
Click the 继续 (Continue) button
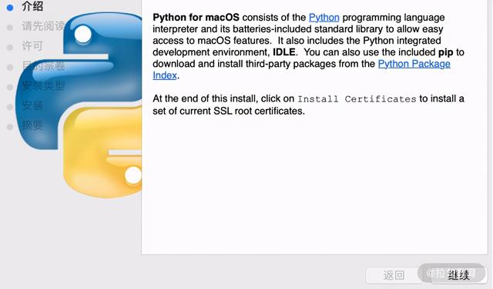[458, 275]
